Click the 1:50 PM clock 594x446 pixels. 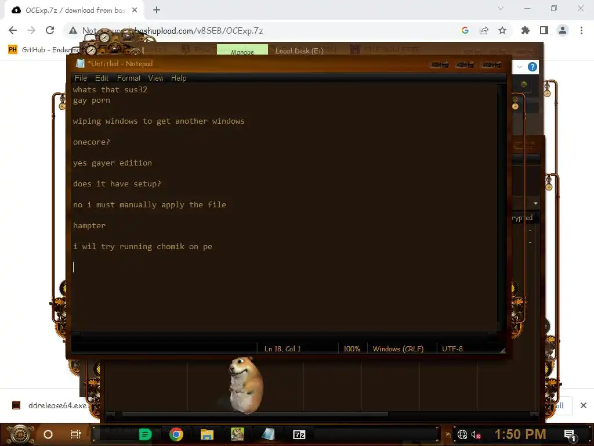tap(520, 434)
